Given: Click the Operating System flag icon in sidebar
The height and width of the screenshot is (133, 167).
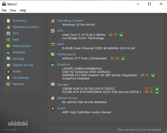Looking at the screenshot, I should 8,27.
